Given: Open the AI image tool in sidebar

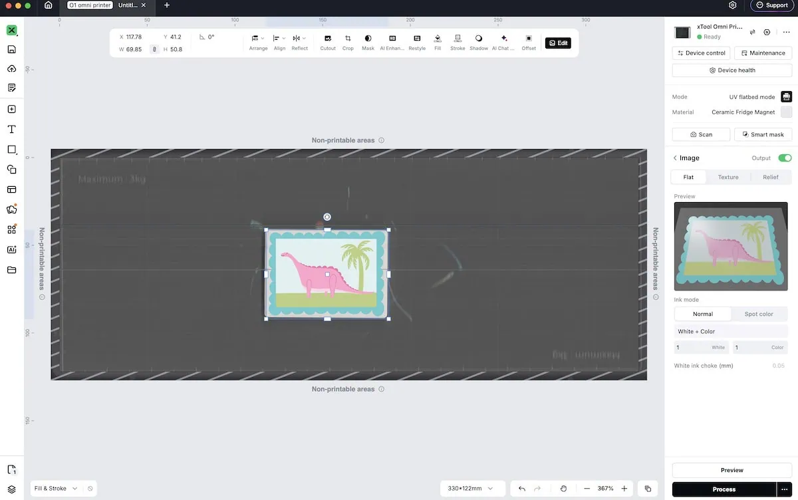Looking at the screenshot, I should (x=11, y=250).
